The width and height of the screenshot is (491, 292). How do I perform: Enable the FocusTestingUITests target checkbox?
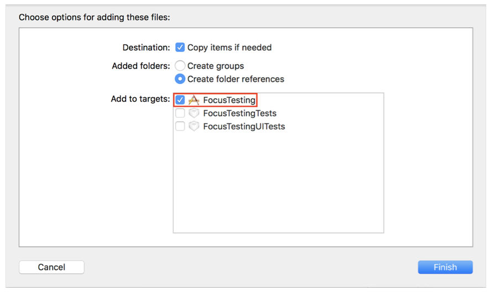[x=180, y=127]
